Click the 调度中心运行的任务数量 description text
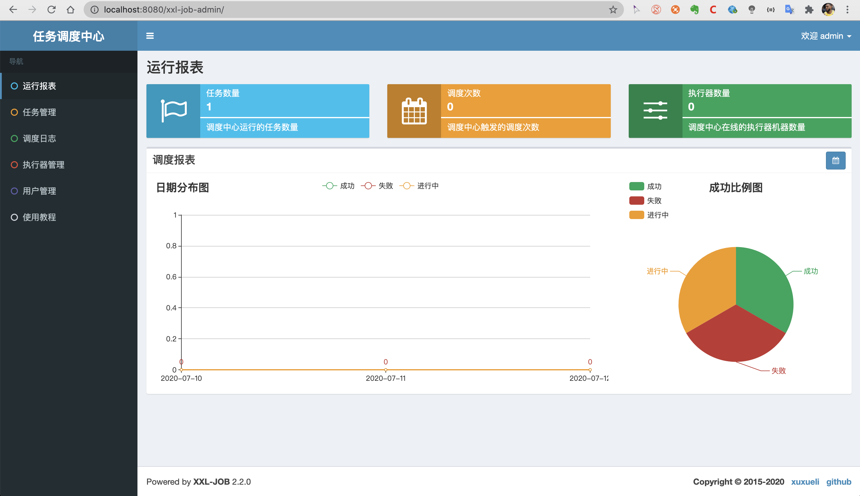 pyautogui.click(x=252, y=127)
